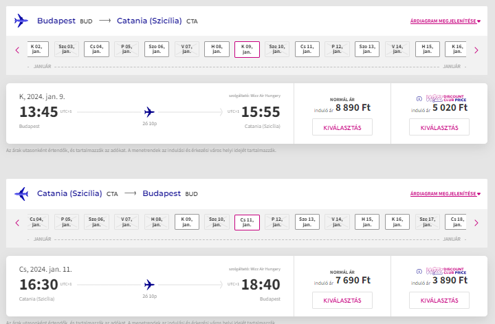Choose outbound discount club 5 020 Ft KIVÁLASZTÁS
Screen dimensions: 495x324
(x=439, y=127)
